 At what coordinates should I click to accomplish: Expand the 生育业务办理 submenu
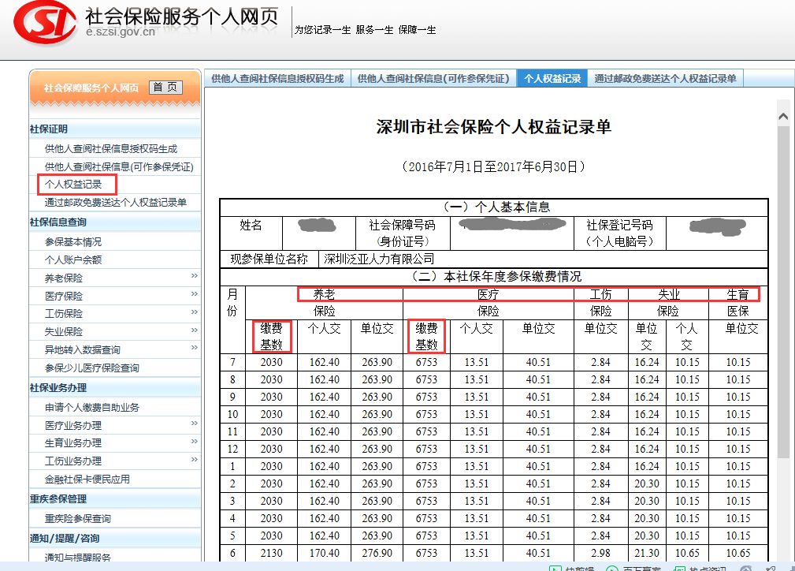194,442
